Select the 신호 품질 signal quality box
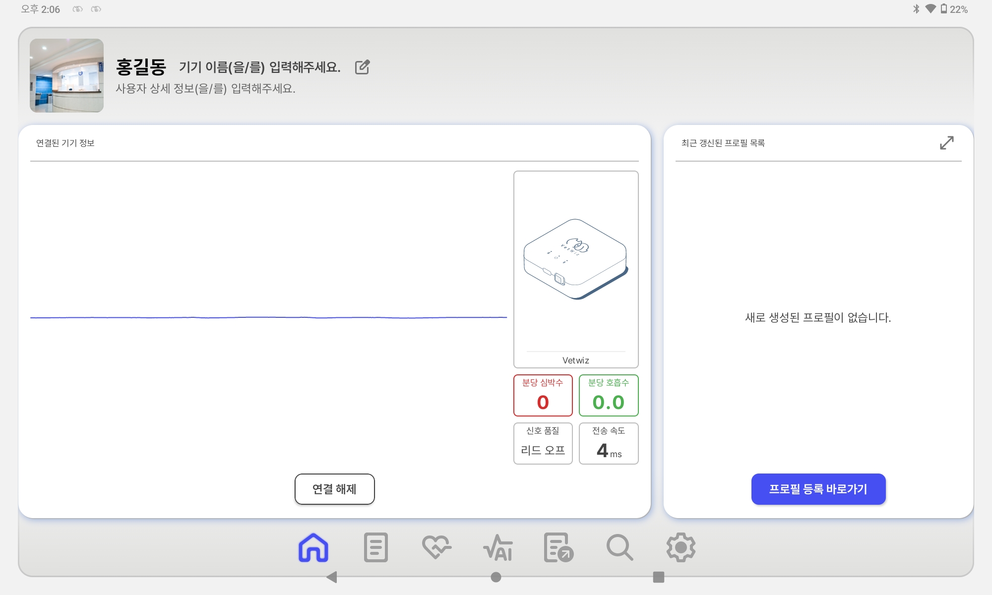 (543, 443)
